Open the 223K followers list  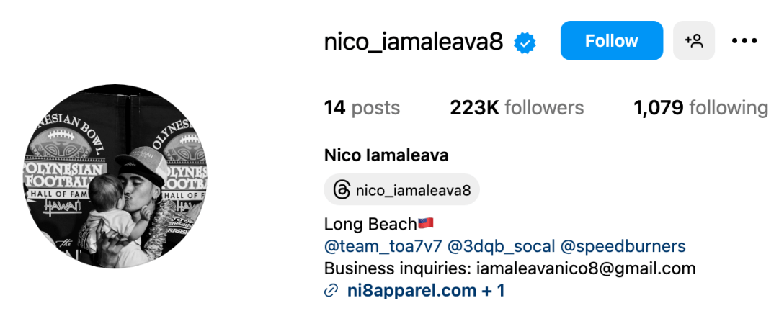click(517, 108)
